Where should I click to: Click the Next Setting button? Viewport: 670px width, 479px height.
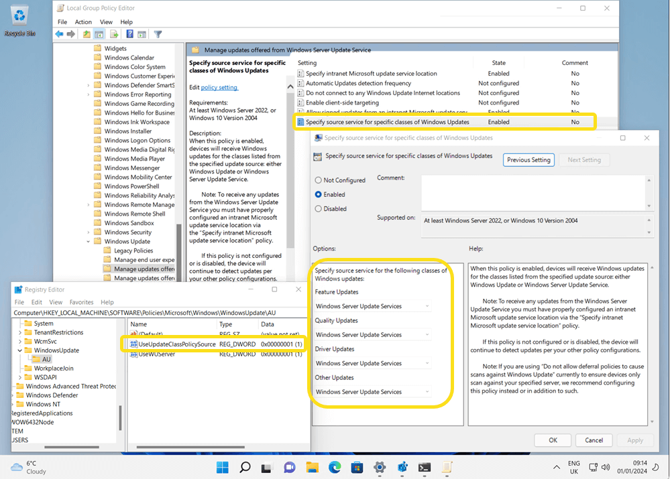click(584, 159)
